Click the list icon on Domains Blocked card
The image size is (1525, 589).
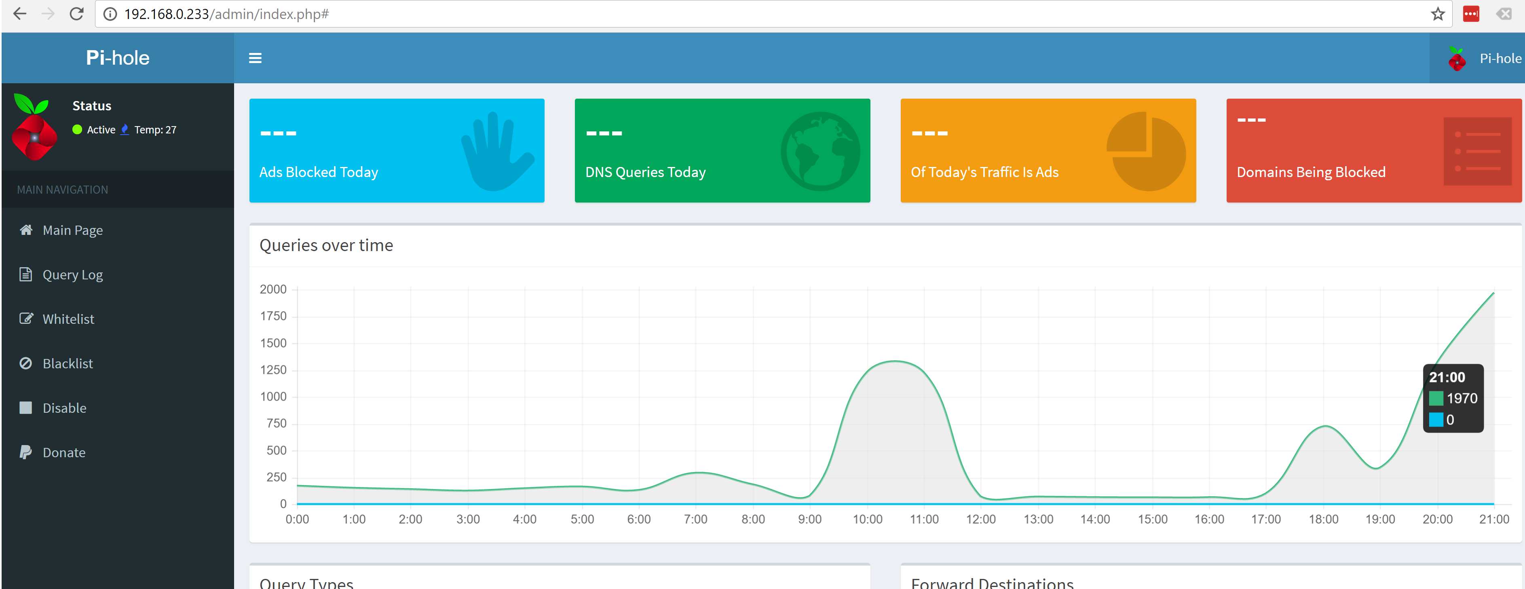click(1478, 151)
